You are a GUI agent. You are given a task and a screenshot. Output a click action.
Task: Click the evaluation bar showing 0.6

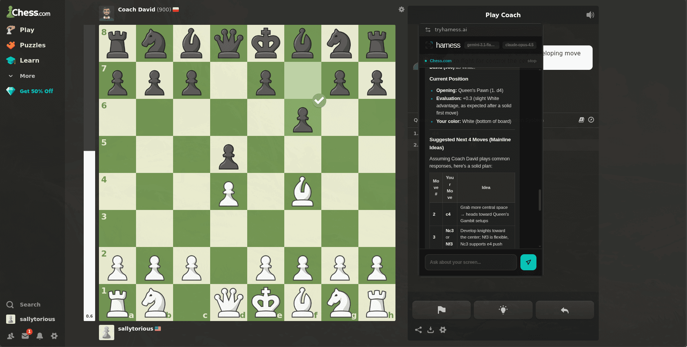[89, 173]
